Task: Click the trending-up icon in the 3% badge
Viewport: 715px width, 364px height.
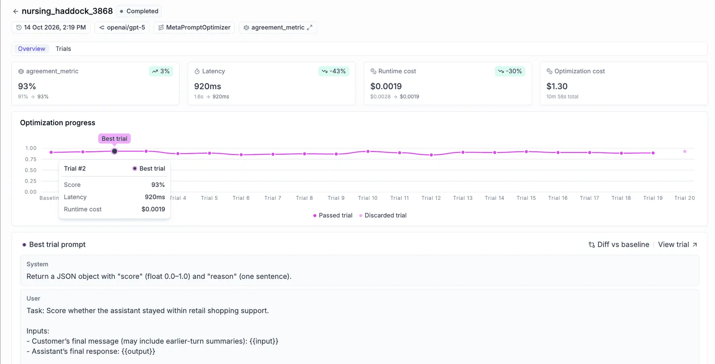Action: [155, 71]
